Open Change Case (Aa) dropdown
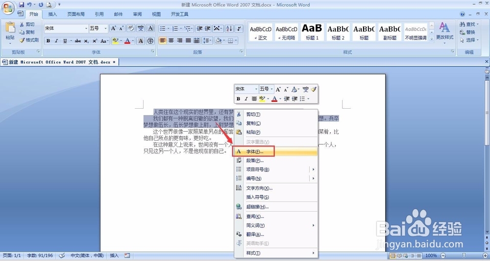 (105, 41)
